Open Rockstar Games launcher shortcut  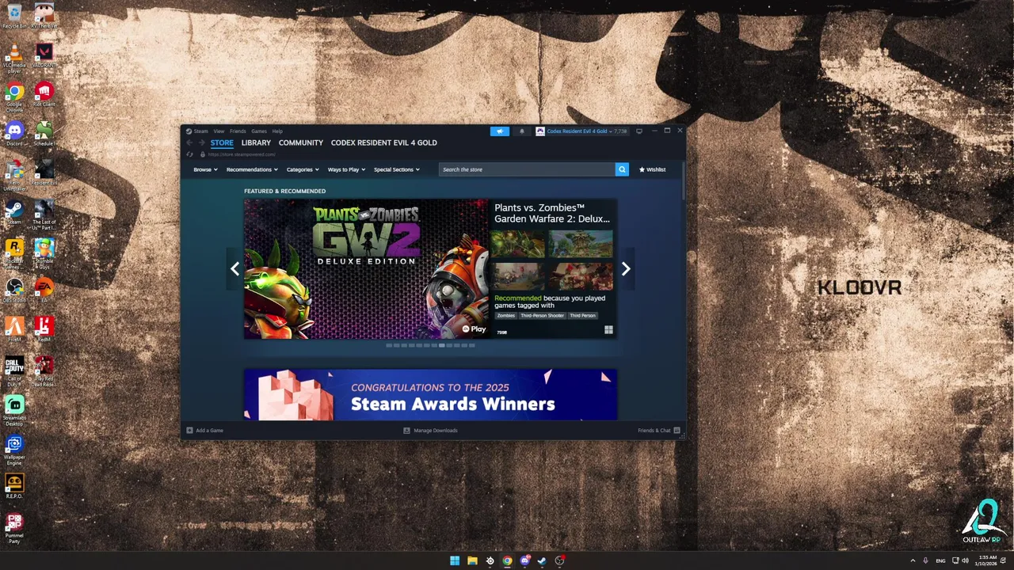click(x=14, y=253)
